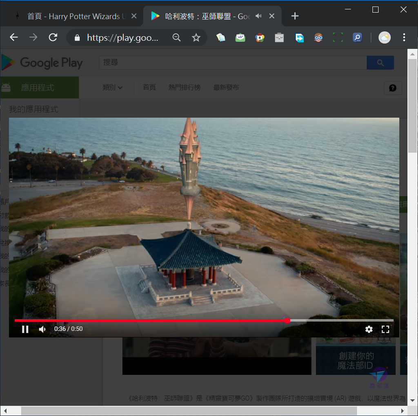Image resolution: width=418 pixels, height=416 pixels.
Task: Mute the tab audio speaker icon
Action: click(258, 16)
